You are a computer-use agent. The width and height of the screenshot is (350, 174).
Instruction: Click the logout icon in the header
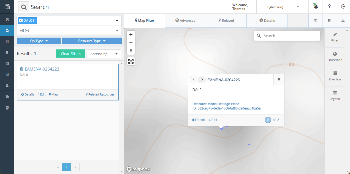click(x=343, y=7)
